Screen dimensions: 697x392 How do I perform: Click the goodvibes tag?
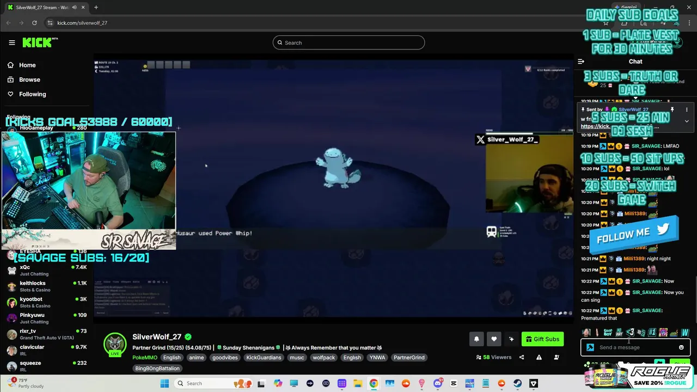coord(225,358)
